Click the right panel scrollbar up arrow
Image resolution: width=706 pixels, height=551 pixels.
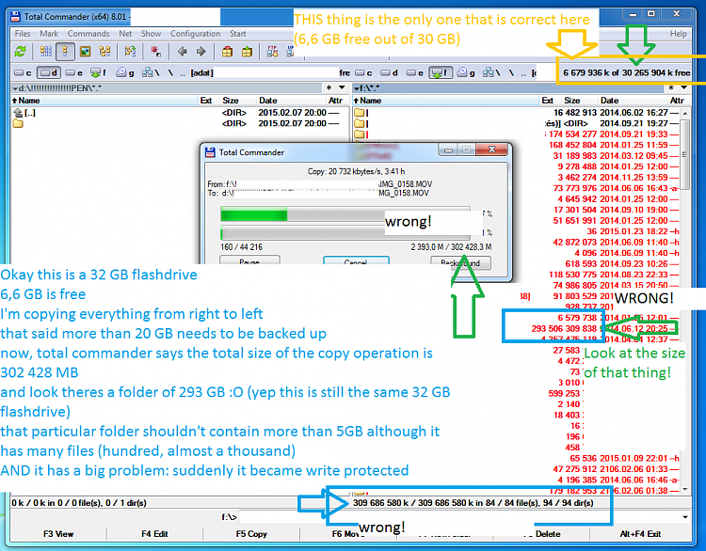685,114
